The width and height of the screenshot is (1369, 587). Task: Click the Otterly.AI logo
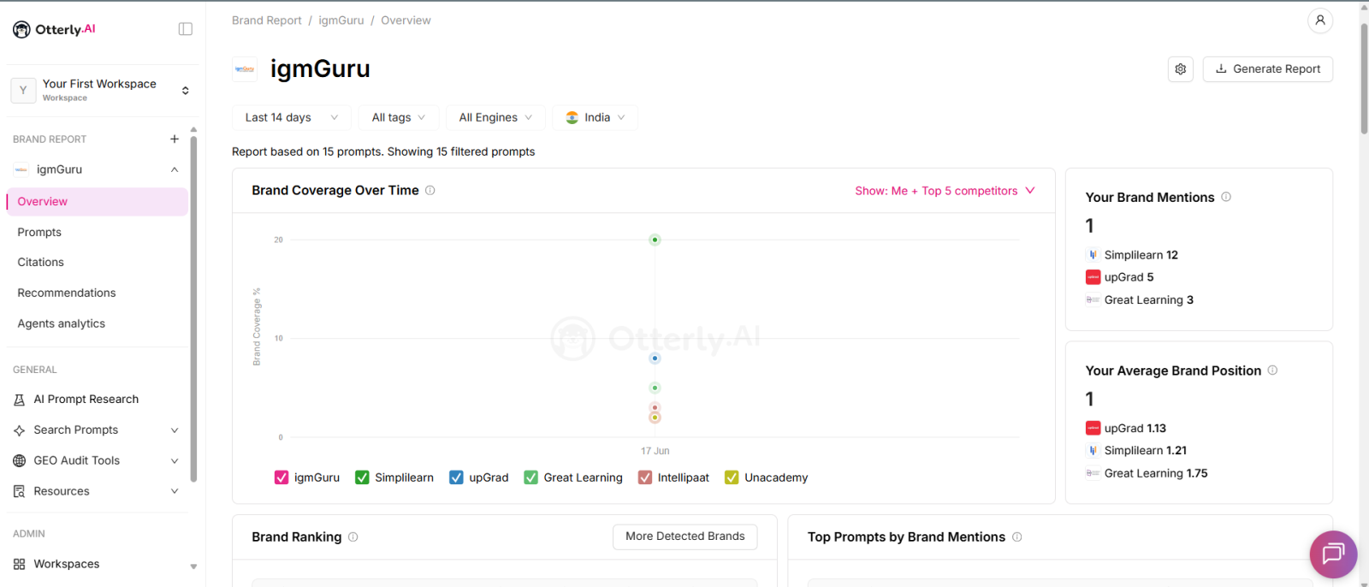(54, 29)
